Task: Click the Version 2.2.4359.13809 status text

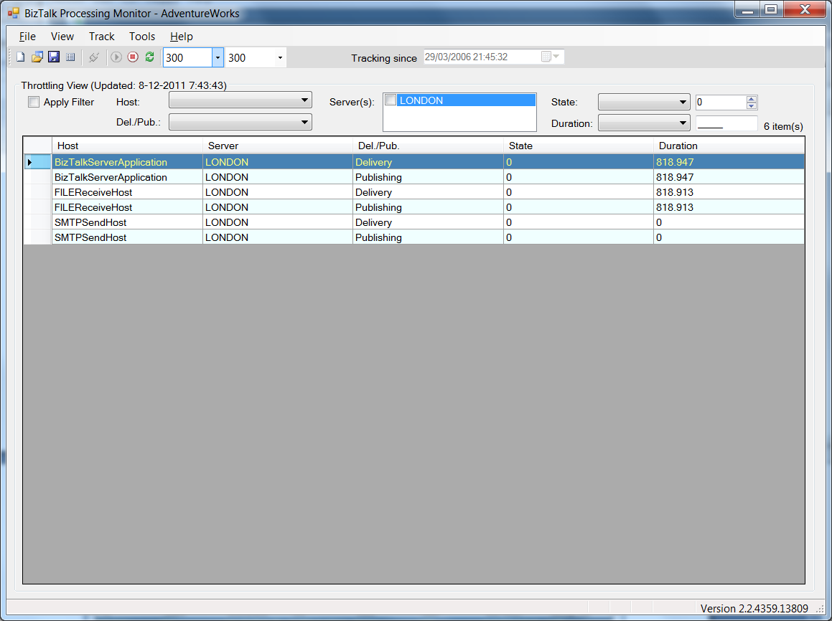Action: (x=754, y=608)
